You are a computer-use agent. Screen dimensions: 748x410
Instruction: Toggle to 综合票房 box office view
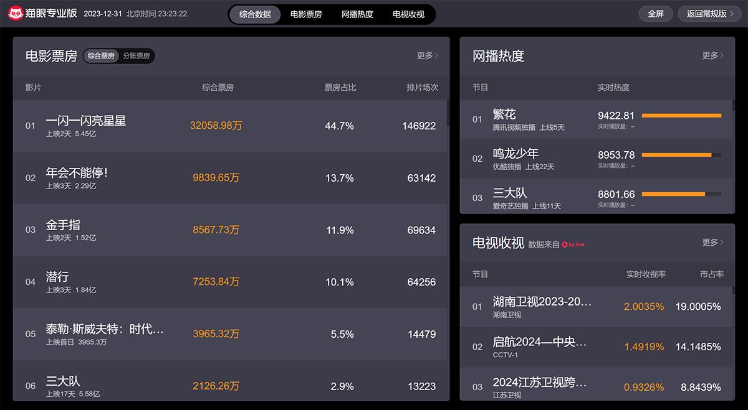pyautogui.click(x=101, y=56)
